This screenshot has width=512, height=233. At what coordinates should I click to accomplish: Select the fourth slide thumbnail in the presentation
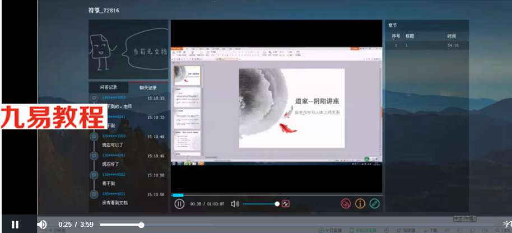188,141
